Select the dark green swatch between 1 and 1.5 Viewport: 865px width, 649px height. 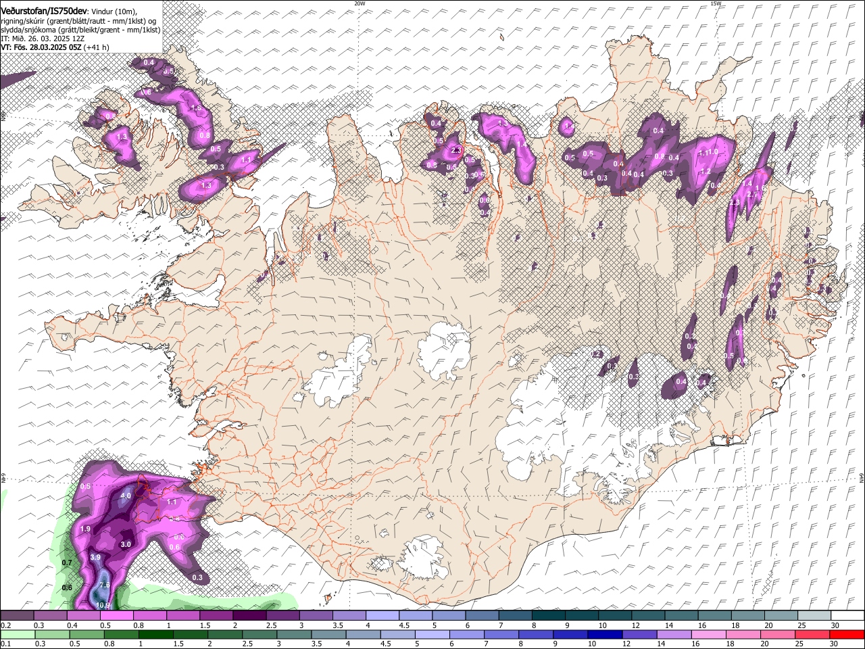(156, 634)
